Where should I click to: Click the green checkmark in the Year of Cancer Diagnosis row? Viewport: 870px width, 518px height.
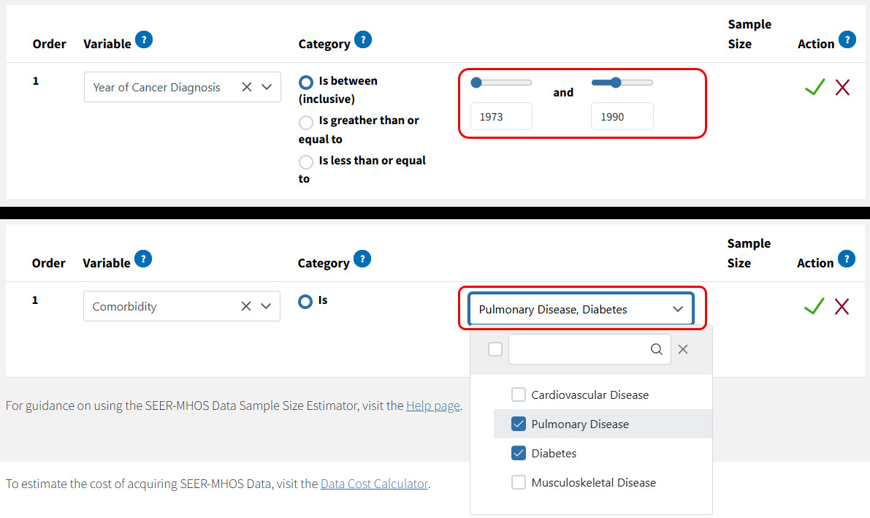coord(814,88)
